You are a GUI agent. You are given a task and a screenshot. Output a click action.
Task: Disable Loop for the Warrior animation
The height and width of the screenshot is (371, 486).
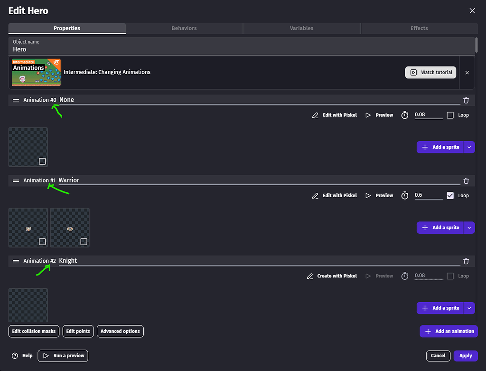[450, 195]
